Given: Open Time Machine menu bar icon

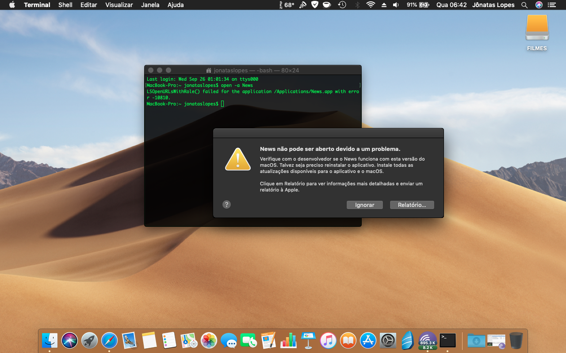Looking at the screenshot, I should point(342,5).
